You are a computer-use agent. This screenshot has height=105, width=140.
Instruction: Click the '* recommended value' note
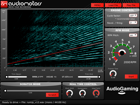pyautogui.click(x=125, y=19)
